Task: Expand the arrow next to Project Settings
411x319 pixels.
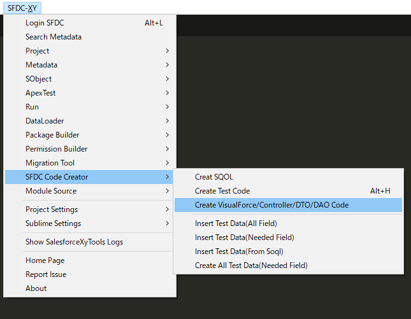Action: tap(167, 209)
